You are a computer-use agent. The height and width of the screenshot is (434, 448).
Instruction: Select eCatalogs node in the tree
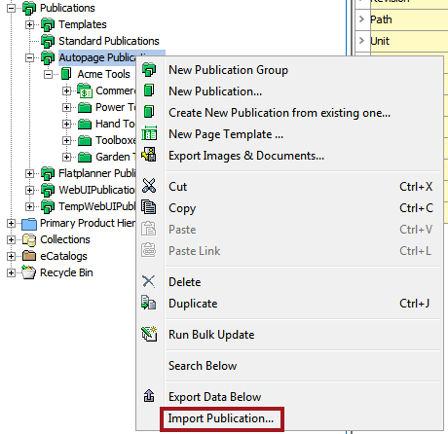click(x=63, y=256)
